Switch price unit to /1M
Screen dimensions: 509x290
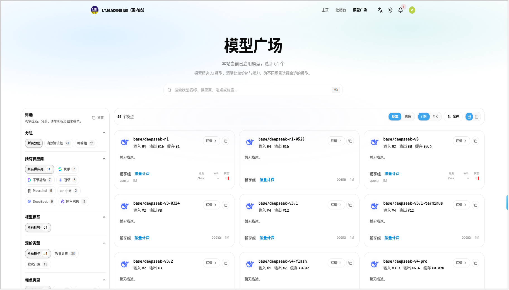424,117
